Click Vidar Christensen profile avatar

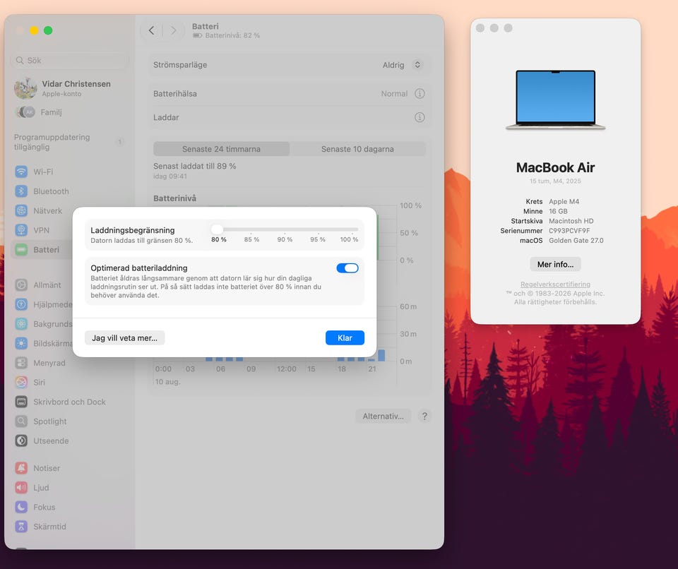[25, 88]
